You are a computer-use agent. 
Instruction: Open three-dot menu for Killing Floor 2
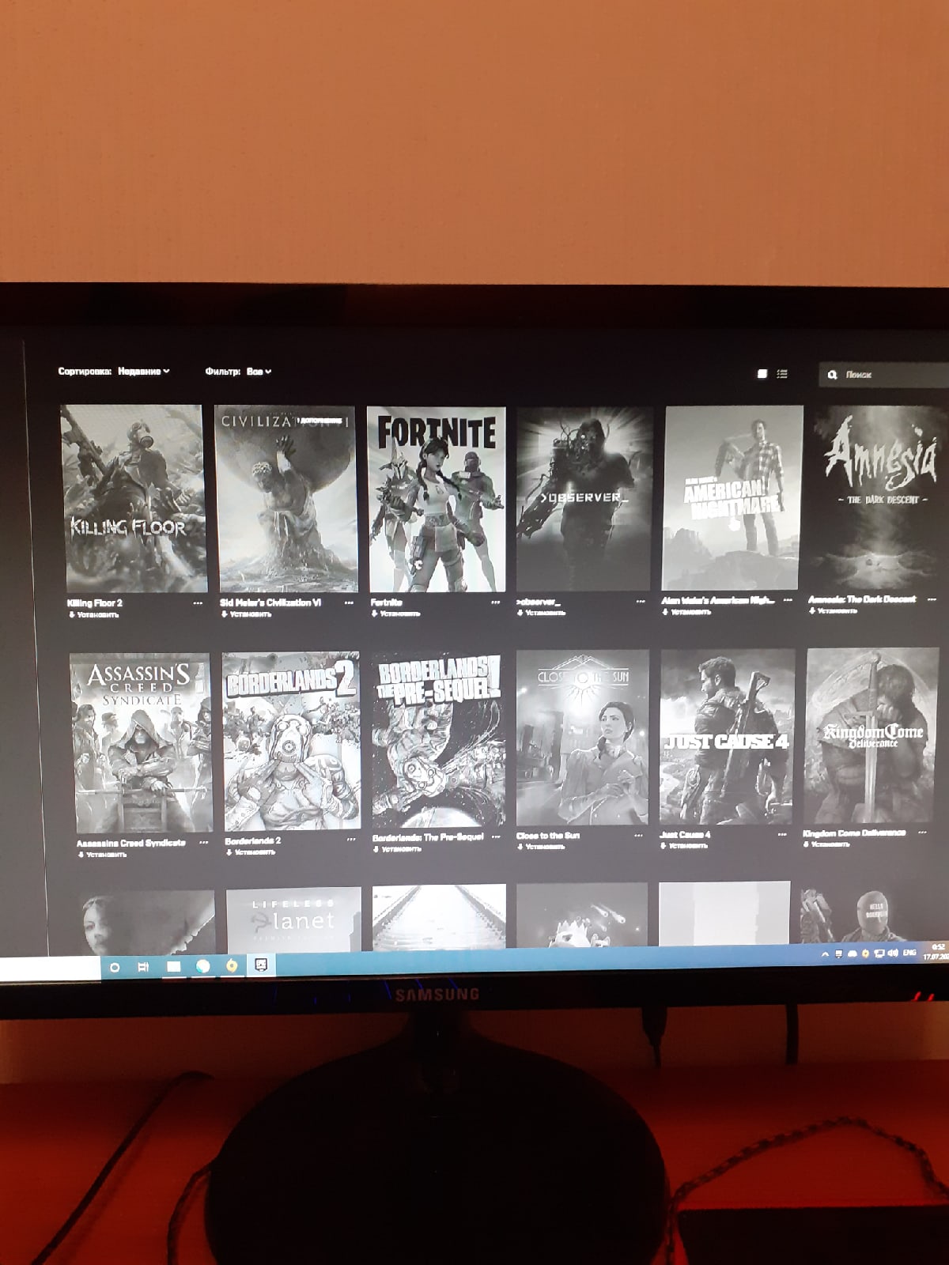pyautogui.click(x=198, y=603)
